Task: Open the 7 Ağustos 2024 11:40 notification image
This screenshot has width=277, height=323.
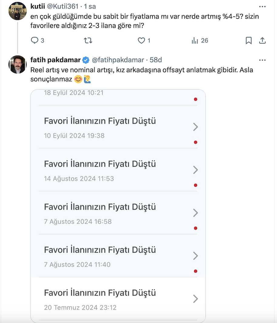Action: pyautogui.click(x=118, y=256)
